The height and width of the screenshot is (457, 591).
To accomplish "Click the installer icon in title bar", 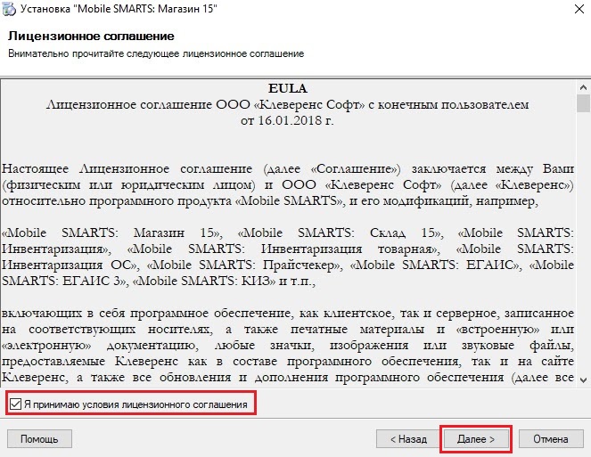I will pyautogui.click(x=9, y=10).
